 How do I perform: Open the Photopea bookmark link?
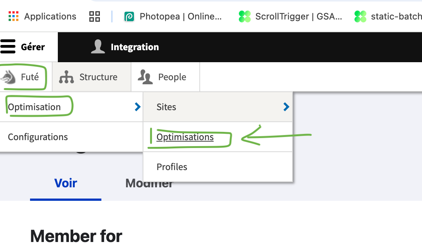(181, 16)
